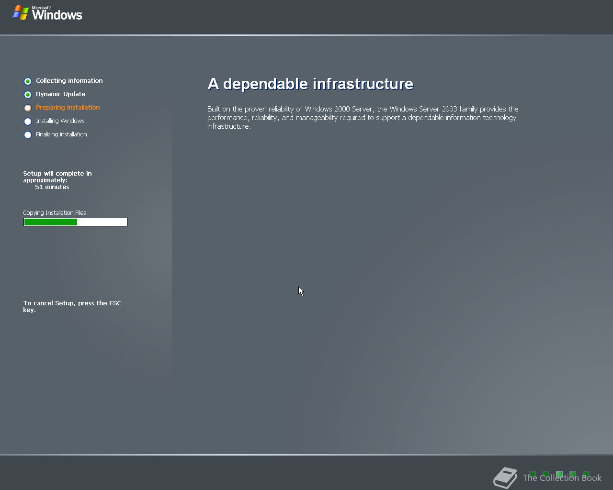Click the "Copying Installation Files" caption
The width and height of the screenshot is (613, 490).
click(55, 213)
